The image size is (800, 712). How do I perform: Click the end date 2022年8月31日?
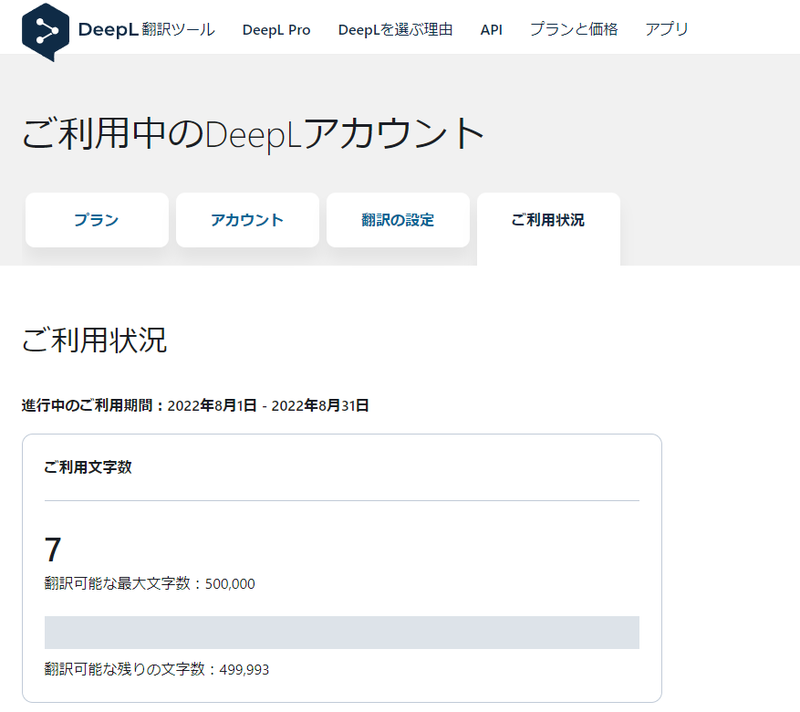point(320,405)
